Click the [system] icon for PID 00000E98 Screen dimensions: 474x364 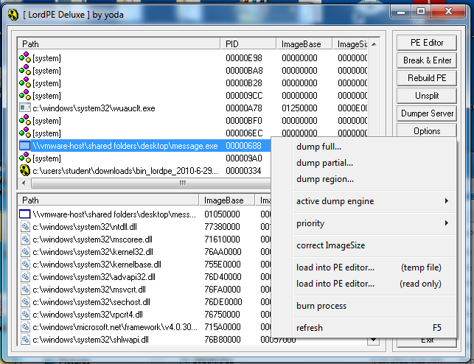tap(25, 57)
